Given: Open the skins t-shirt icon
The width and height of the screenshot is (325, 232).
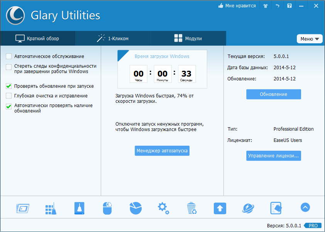Looking at the screenshot, I should [266, 6].
